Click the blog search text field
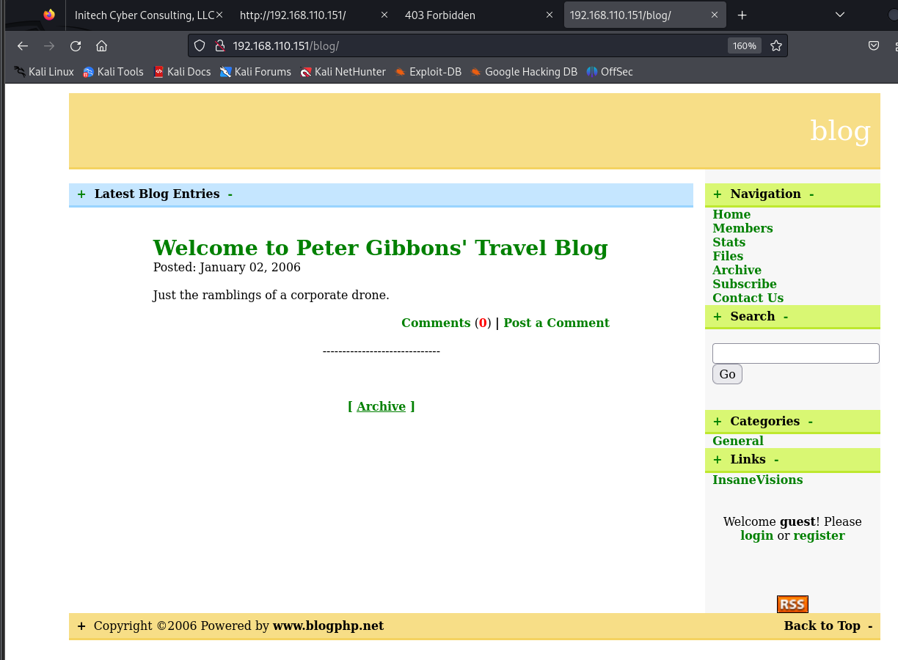The height and width of the screenshot is (660, 898). coord(795,353)
